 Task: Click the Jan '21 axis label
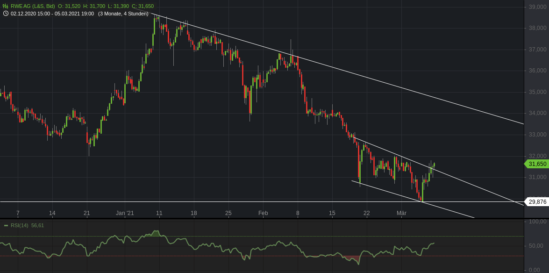124,212
